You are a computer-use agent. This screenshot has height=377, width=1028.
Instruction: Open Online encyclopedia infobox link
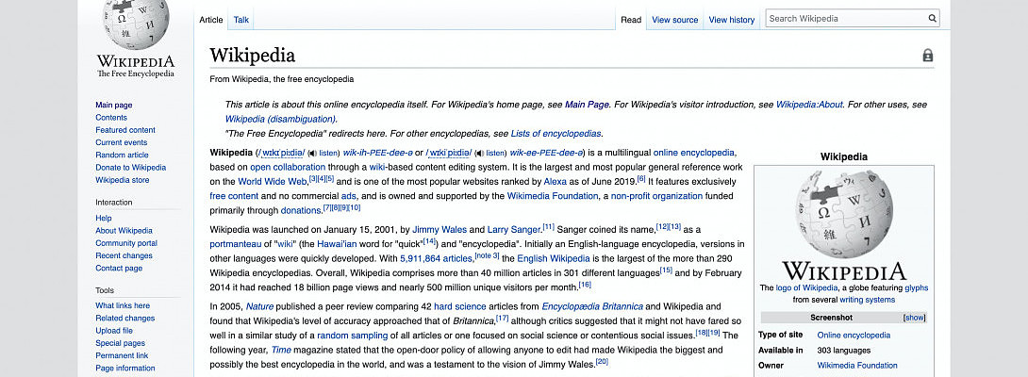tap(854, 335)
